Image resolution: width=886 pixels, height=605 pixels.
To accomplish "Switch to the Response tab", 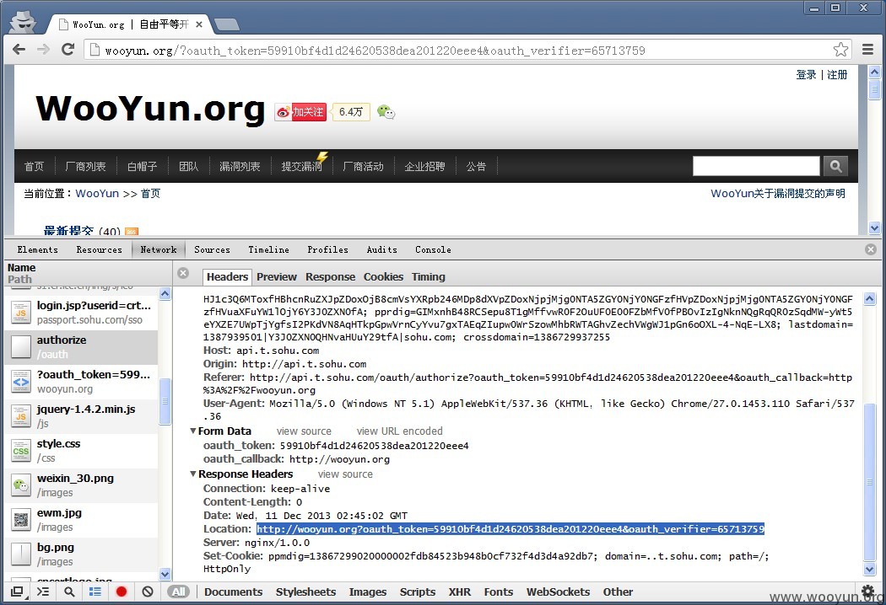I will pos(331,276).
